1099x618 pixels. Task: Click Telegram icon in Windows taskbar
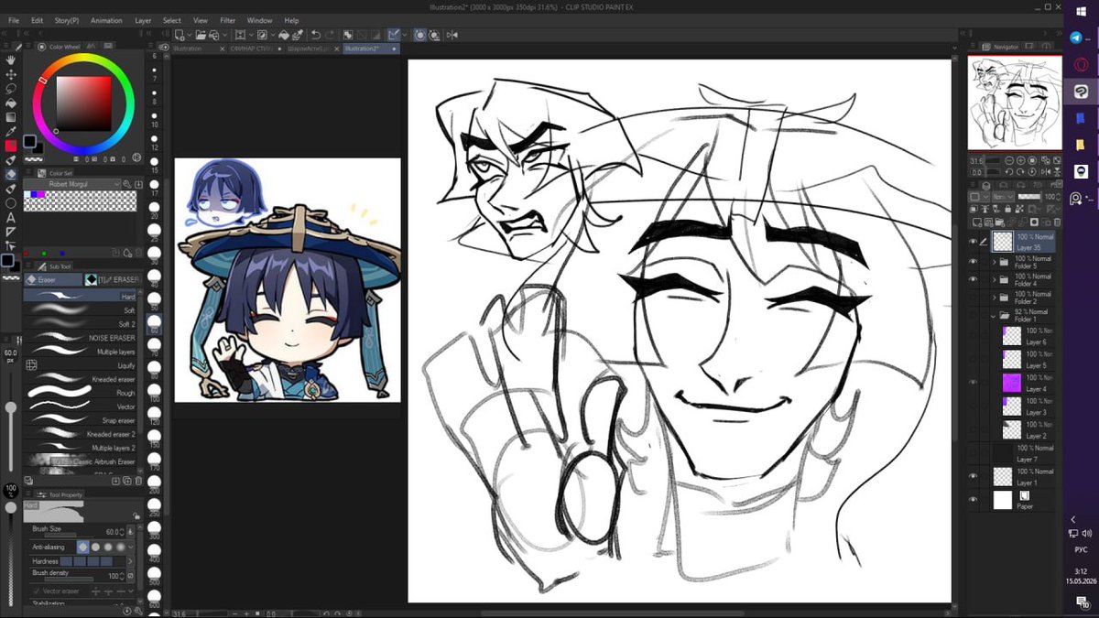point(1077,38)
